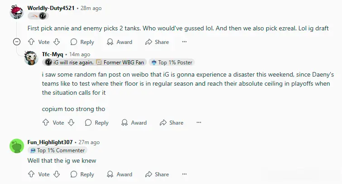Open more options on Tfc-Myq's reply
This screenshot has width=342, height=184.
(198, 122)
